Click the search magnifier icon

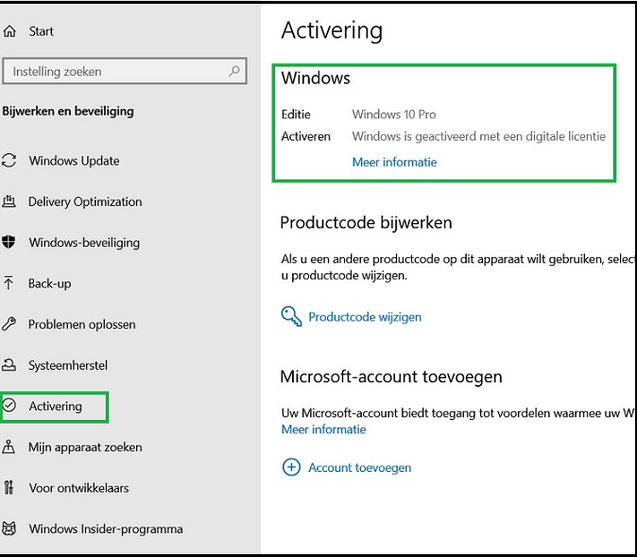click(234, 71)
